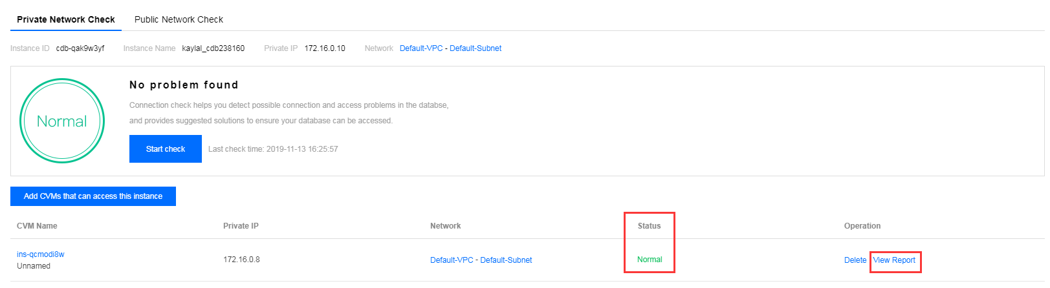This screenshot has width=1050, height=288.
Task: Click the Operation column header
Action: (862, 226)
